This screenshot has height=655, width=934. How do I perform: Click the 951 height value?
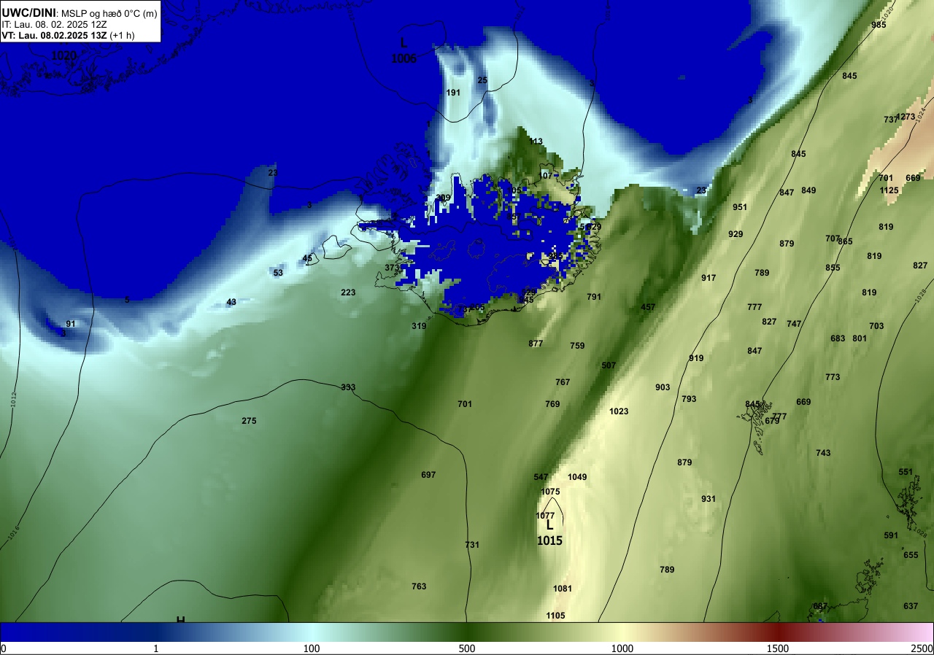click(x=740, y=207)
